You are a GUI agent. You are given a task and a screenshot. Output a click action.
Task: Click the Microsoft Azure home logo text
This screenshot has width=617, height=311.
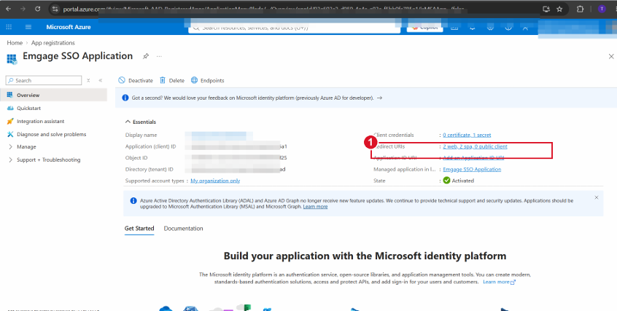pyautogui.click(x=69, y=27)
